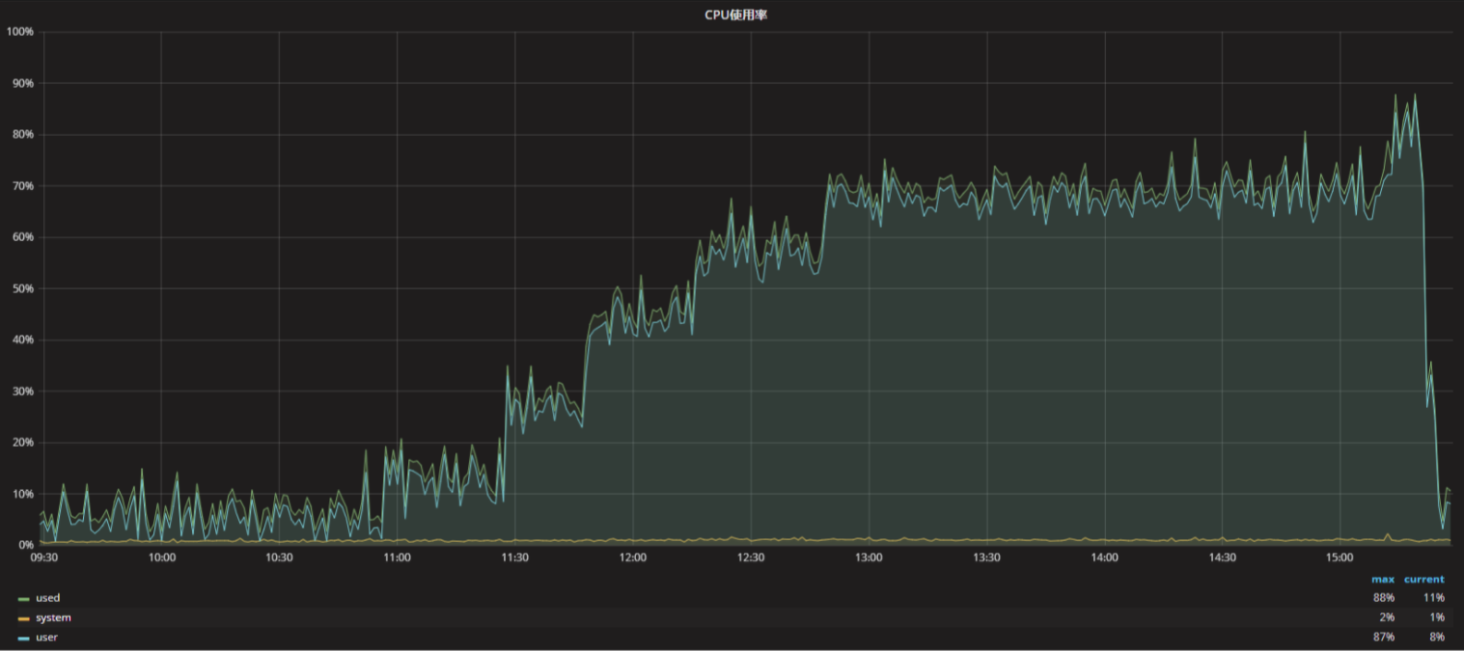Click the 50% label on the Y axis
The width and height of the screenshot is (1464, 651).
click(x=21, y=288)
